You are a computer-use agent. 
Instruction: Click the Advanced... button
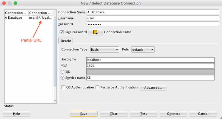[x=153, y=88]
